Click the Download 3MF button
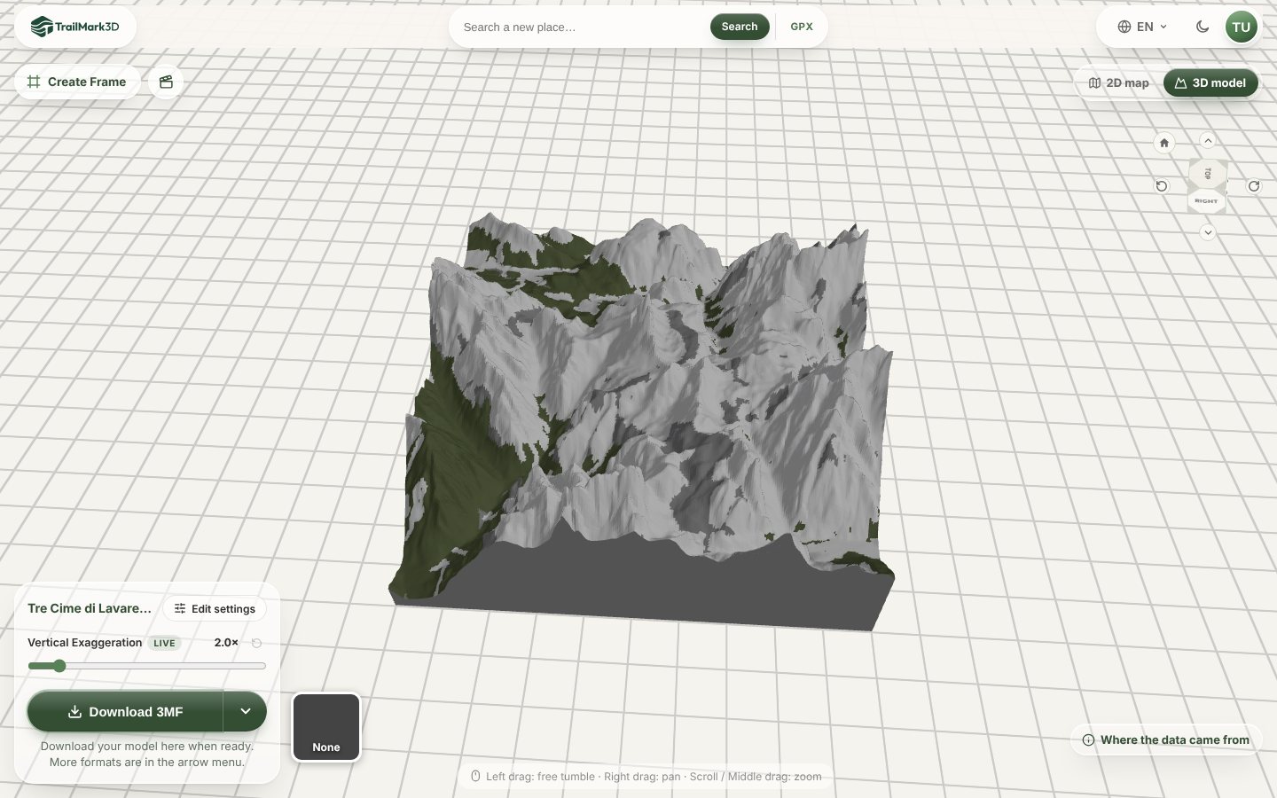1277x798 pixels. pos(125,711)
